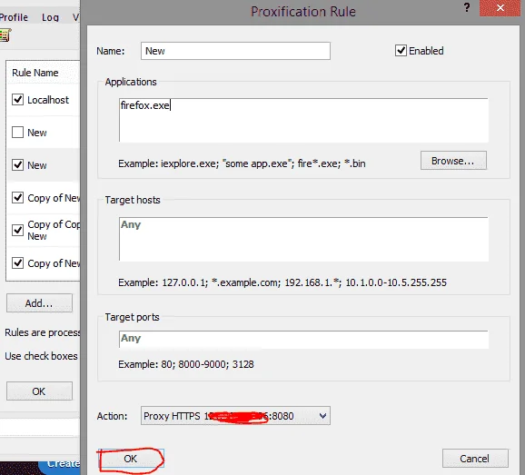Check the unchecked New rule checkbox
Viewport: 525px width, 475px height.
pos(18,133)
